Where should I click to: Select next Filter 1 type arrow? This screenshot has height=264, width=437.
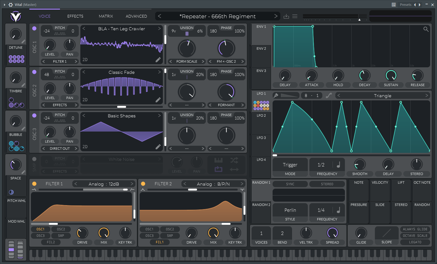[x=132, y=184]
